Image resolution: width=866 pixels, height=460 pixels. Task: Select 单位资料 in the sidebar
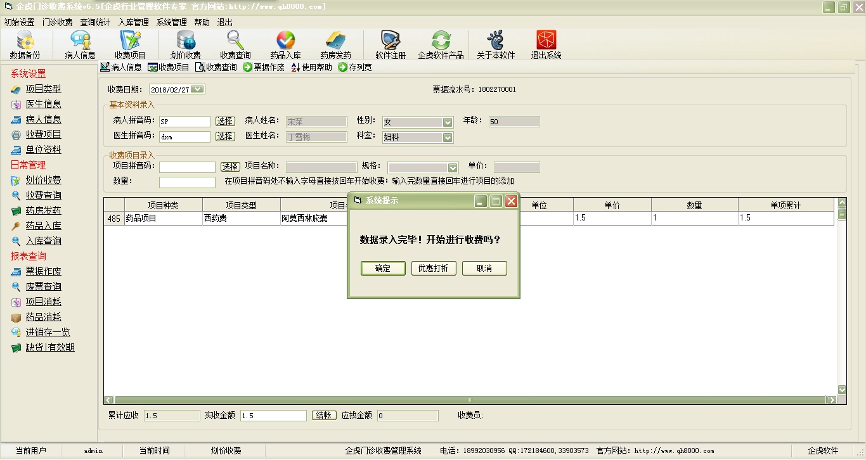click(43, 150)
